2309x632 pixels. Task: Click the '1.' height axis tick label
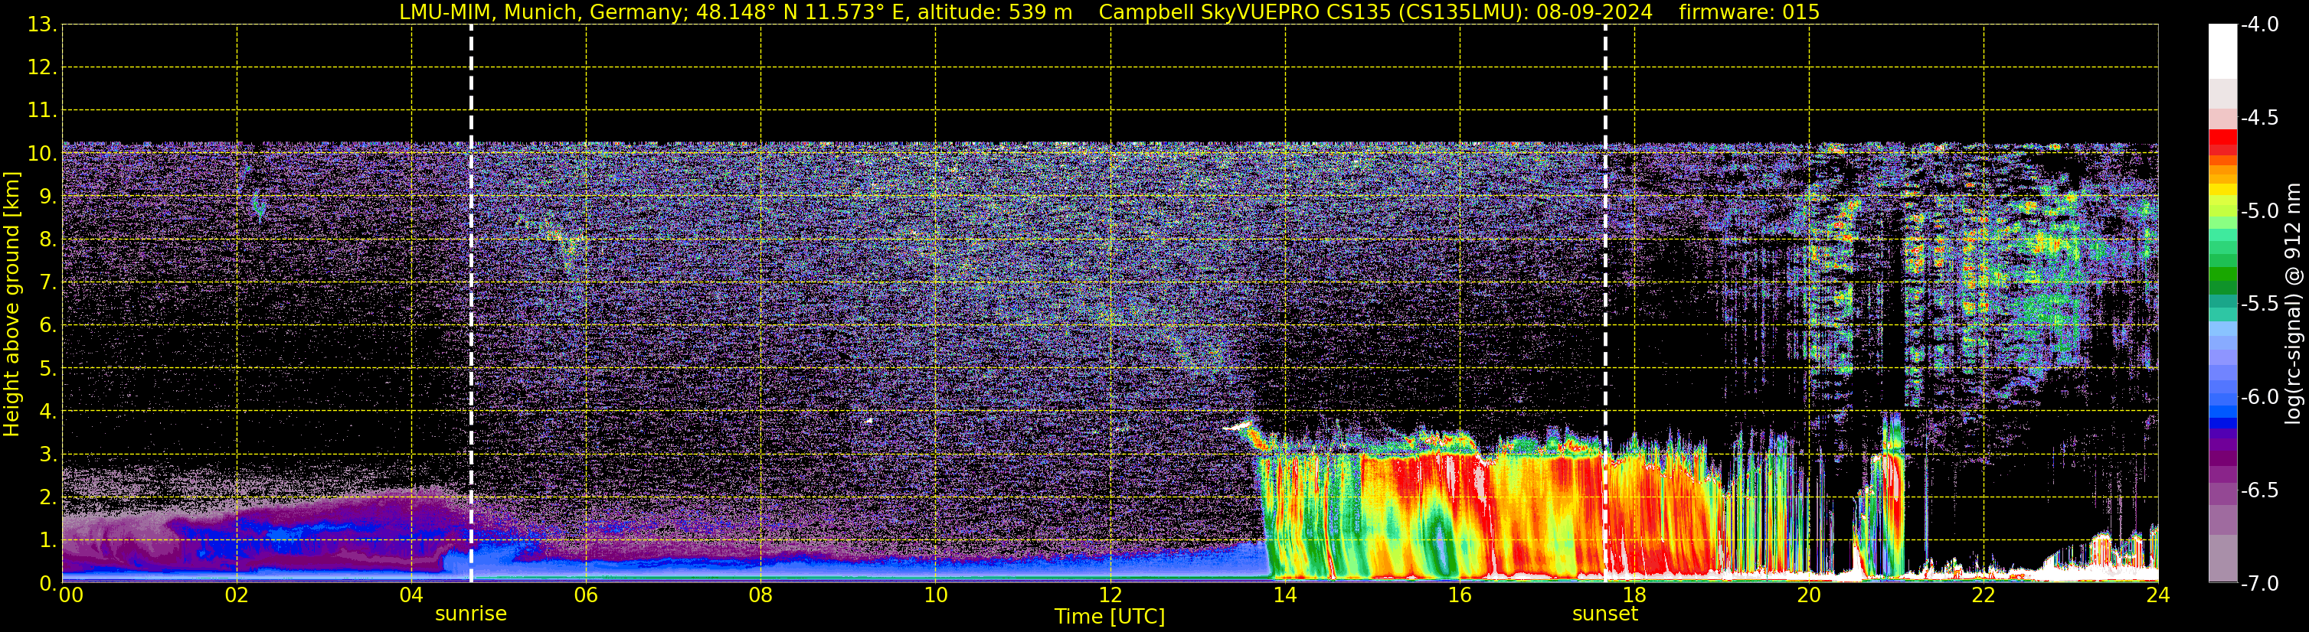click(x=48, y=539)
